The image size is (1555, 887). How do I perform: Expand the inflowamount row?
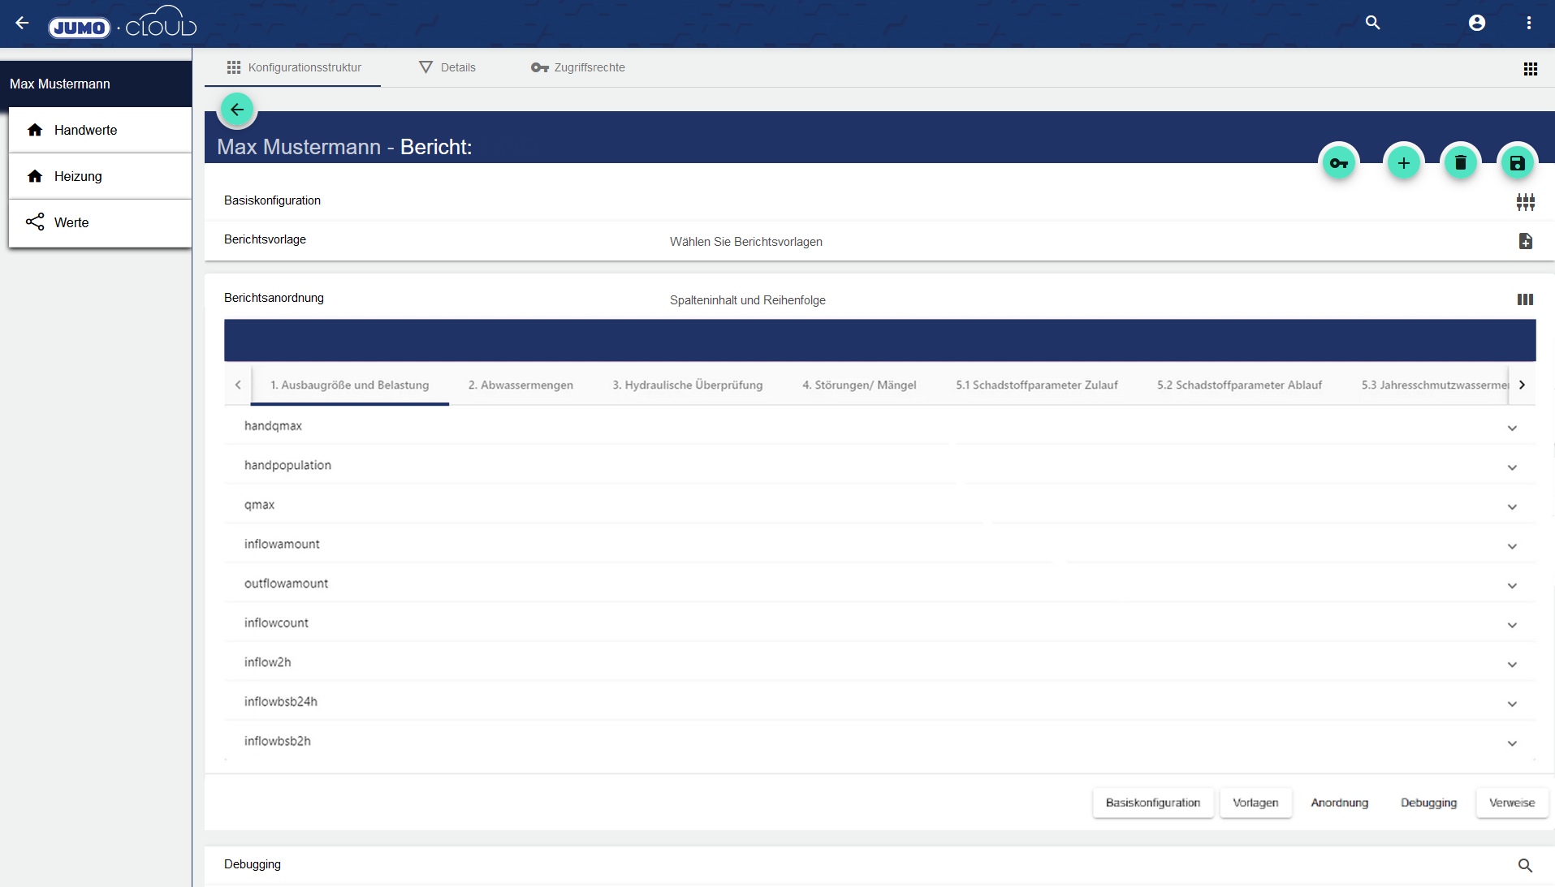pyautogui.click(x=1512, y=546)
